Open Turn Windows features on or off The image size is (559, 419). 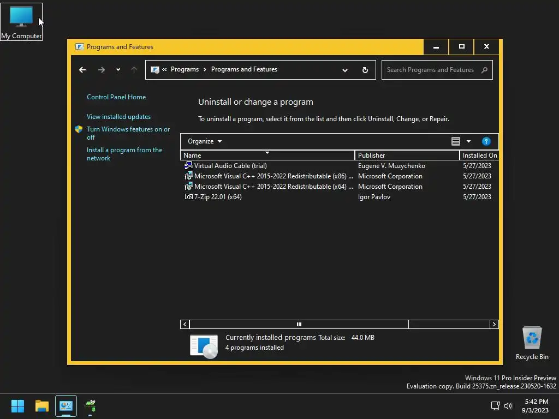click(128, 133)
